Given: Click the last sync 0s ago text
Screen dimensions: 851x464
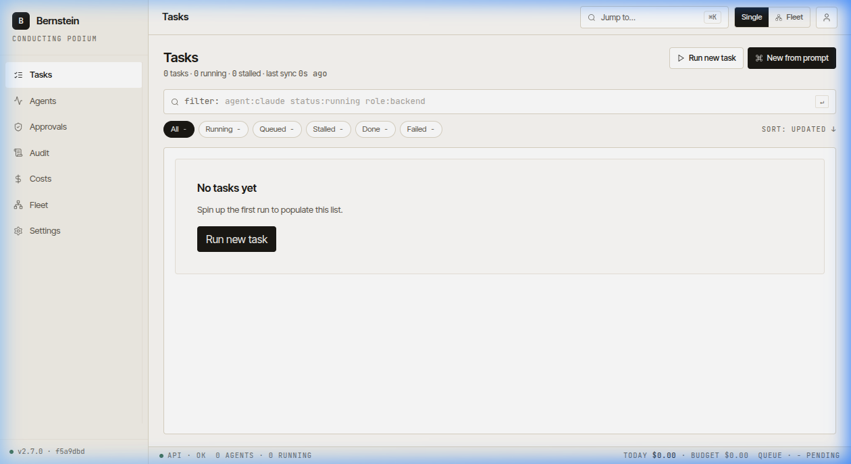Looking at the screenshot, I should (x=296, y=74).
